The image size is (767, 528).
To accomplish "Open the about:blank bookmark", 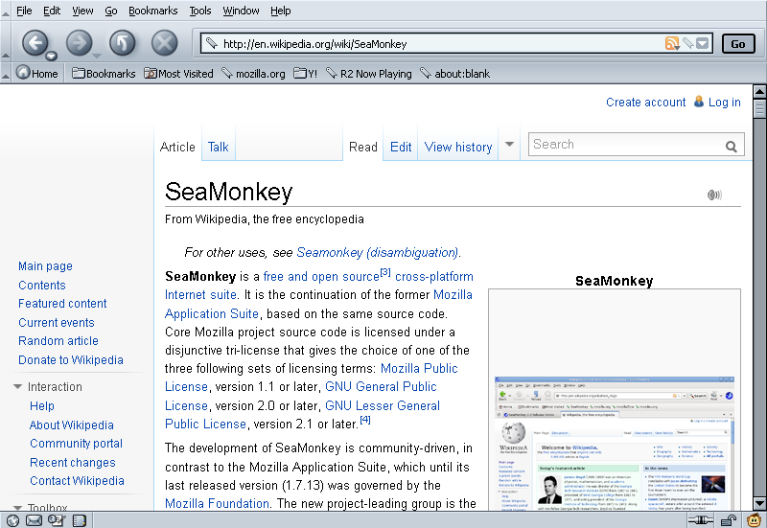I will (x=454, y=74).
